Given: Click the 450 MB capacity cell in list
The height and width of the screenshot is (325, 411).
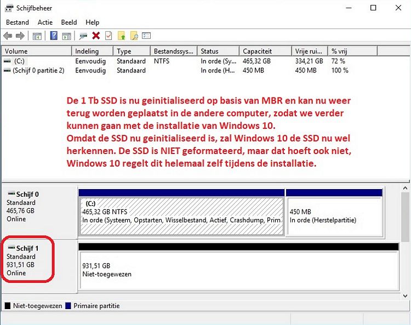Looking at the screenshot, I should [x=253, y=70].
